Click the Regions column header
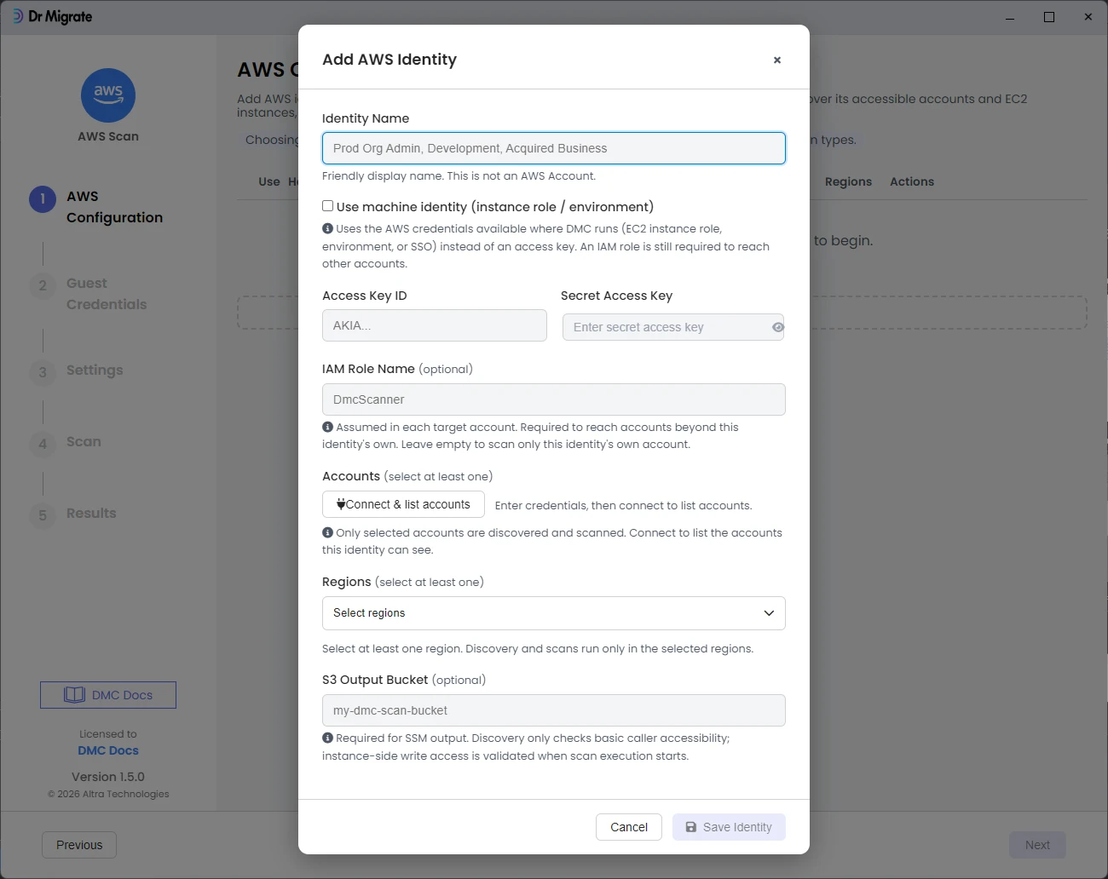 click(848, 181)
